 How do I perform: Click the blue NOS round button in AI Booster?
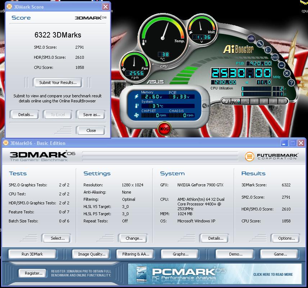click(251, 39)
